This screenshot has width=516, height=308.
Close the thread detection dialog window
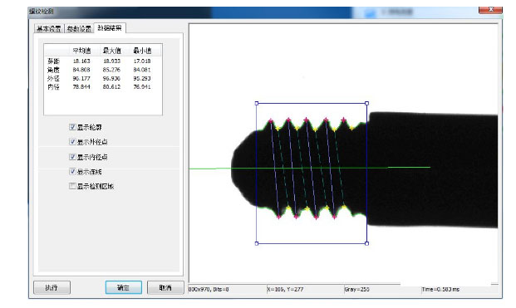coord(490,10)
